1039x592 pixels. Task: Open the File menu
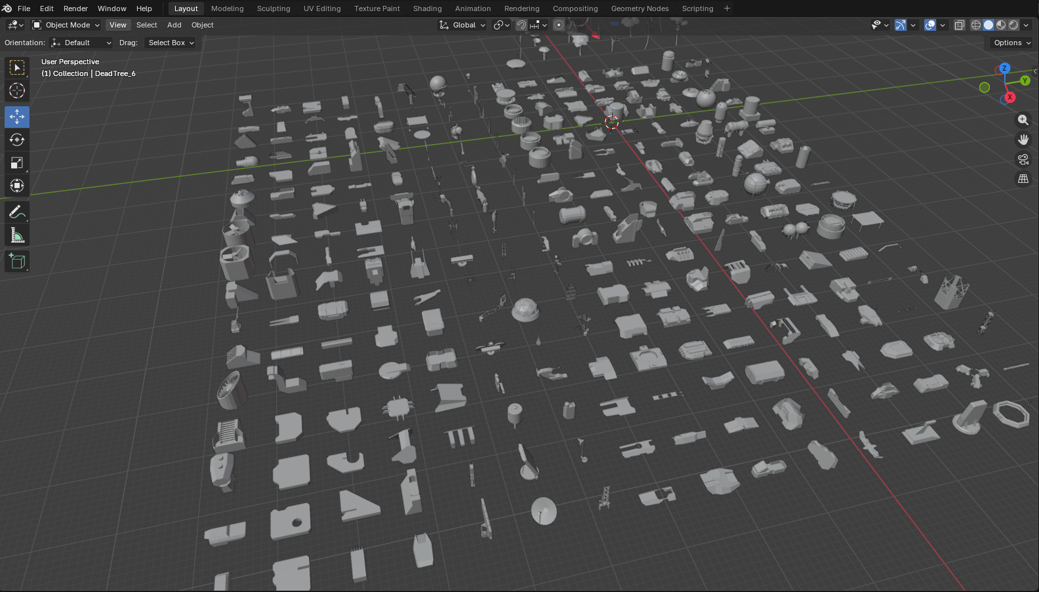point(24,9)
